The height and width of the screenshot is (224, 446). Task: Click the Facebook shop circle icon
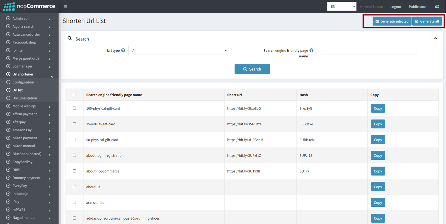pos(8,42)
